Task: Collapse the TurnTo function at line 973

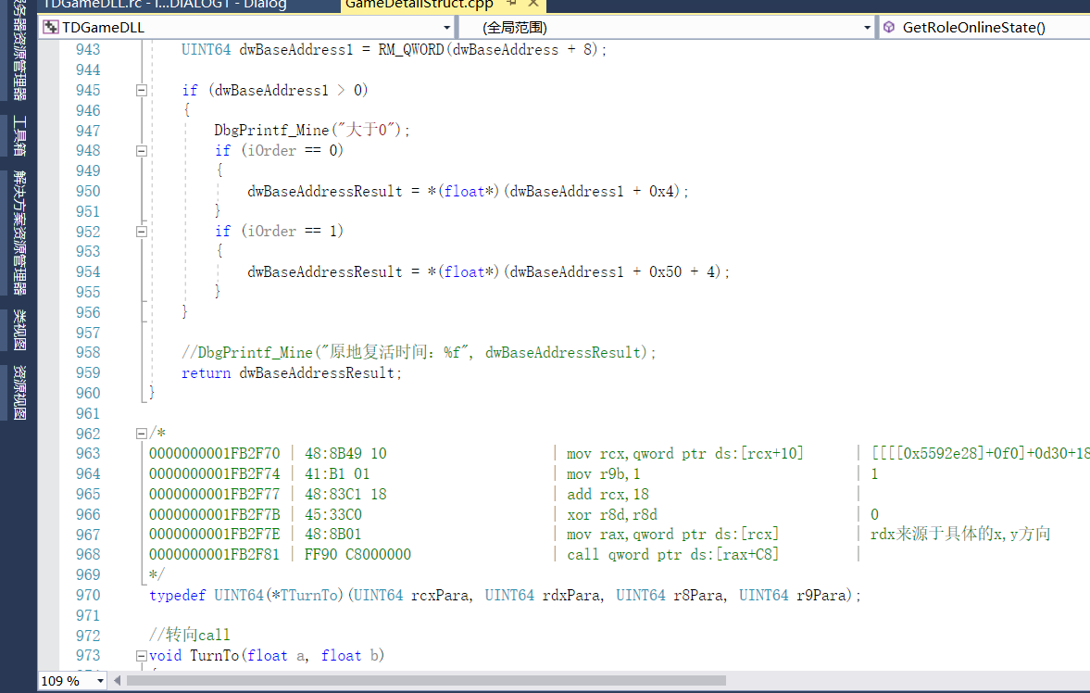Action: pyautogui.click(x=141, y=656)
